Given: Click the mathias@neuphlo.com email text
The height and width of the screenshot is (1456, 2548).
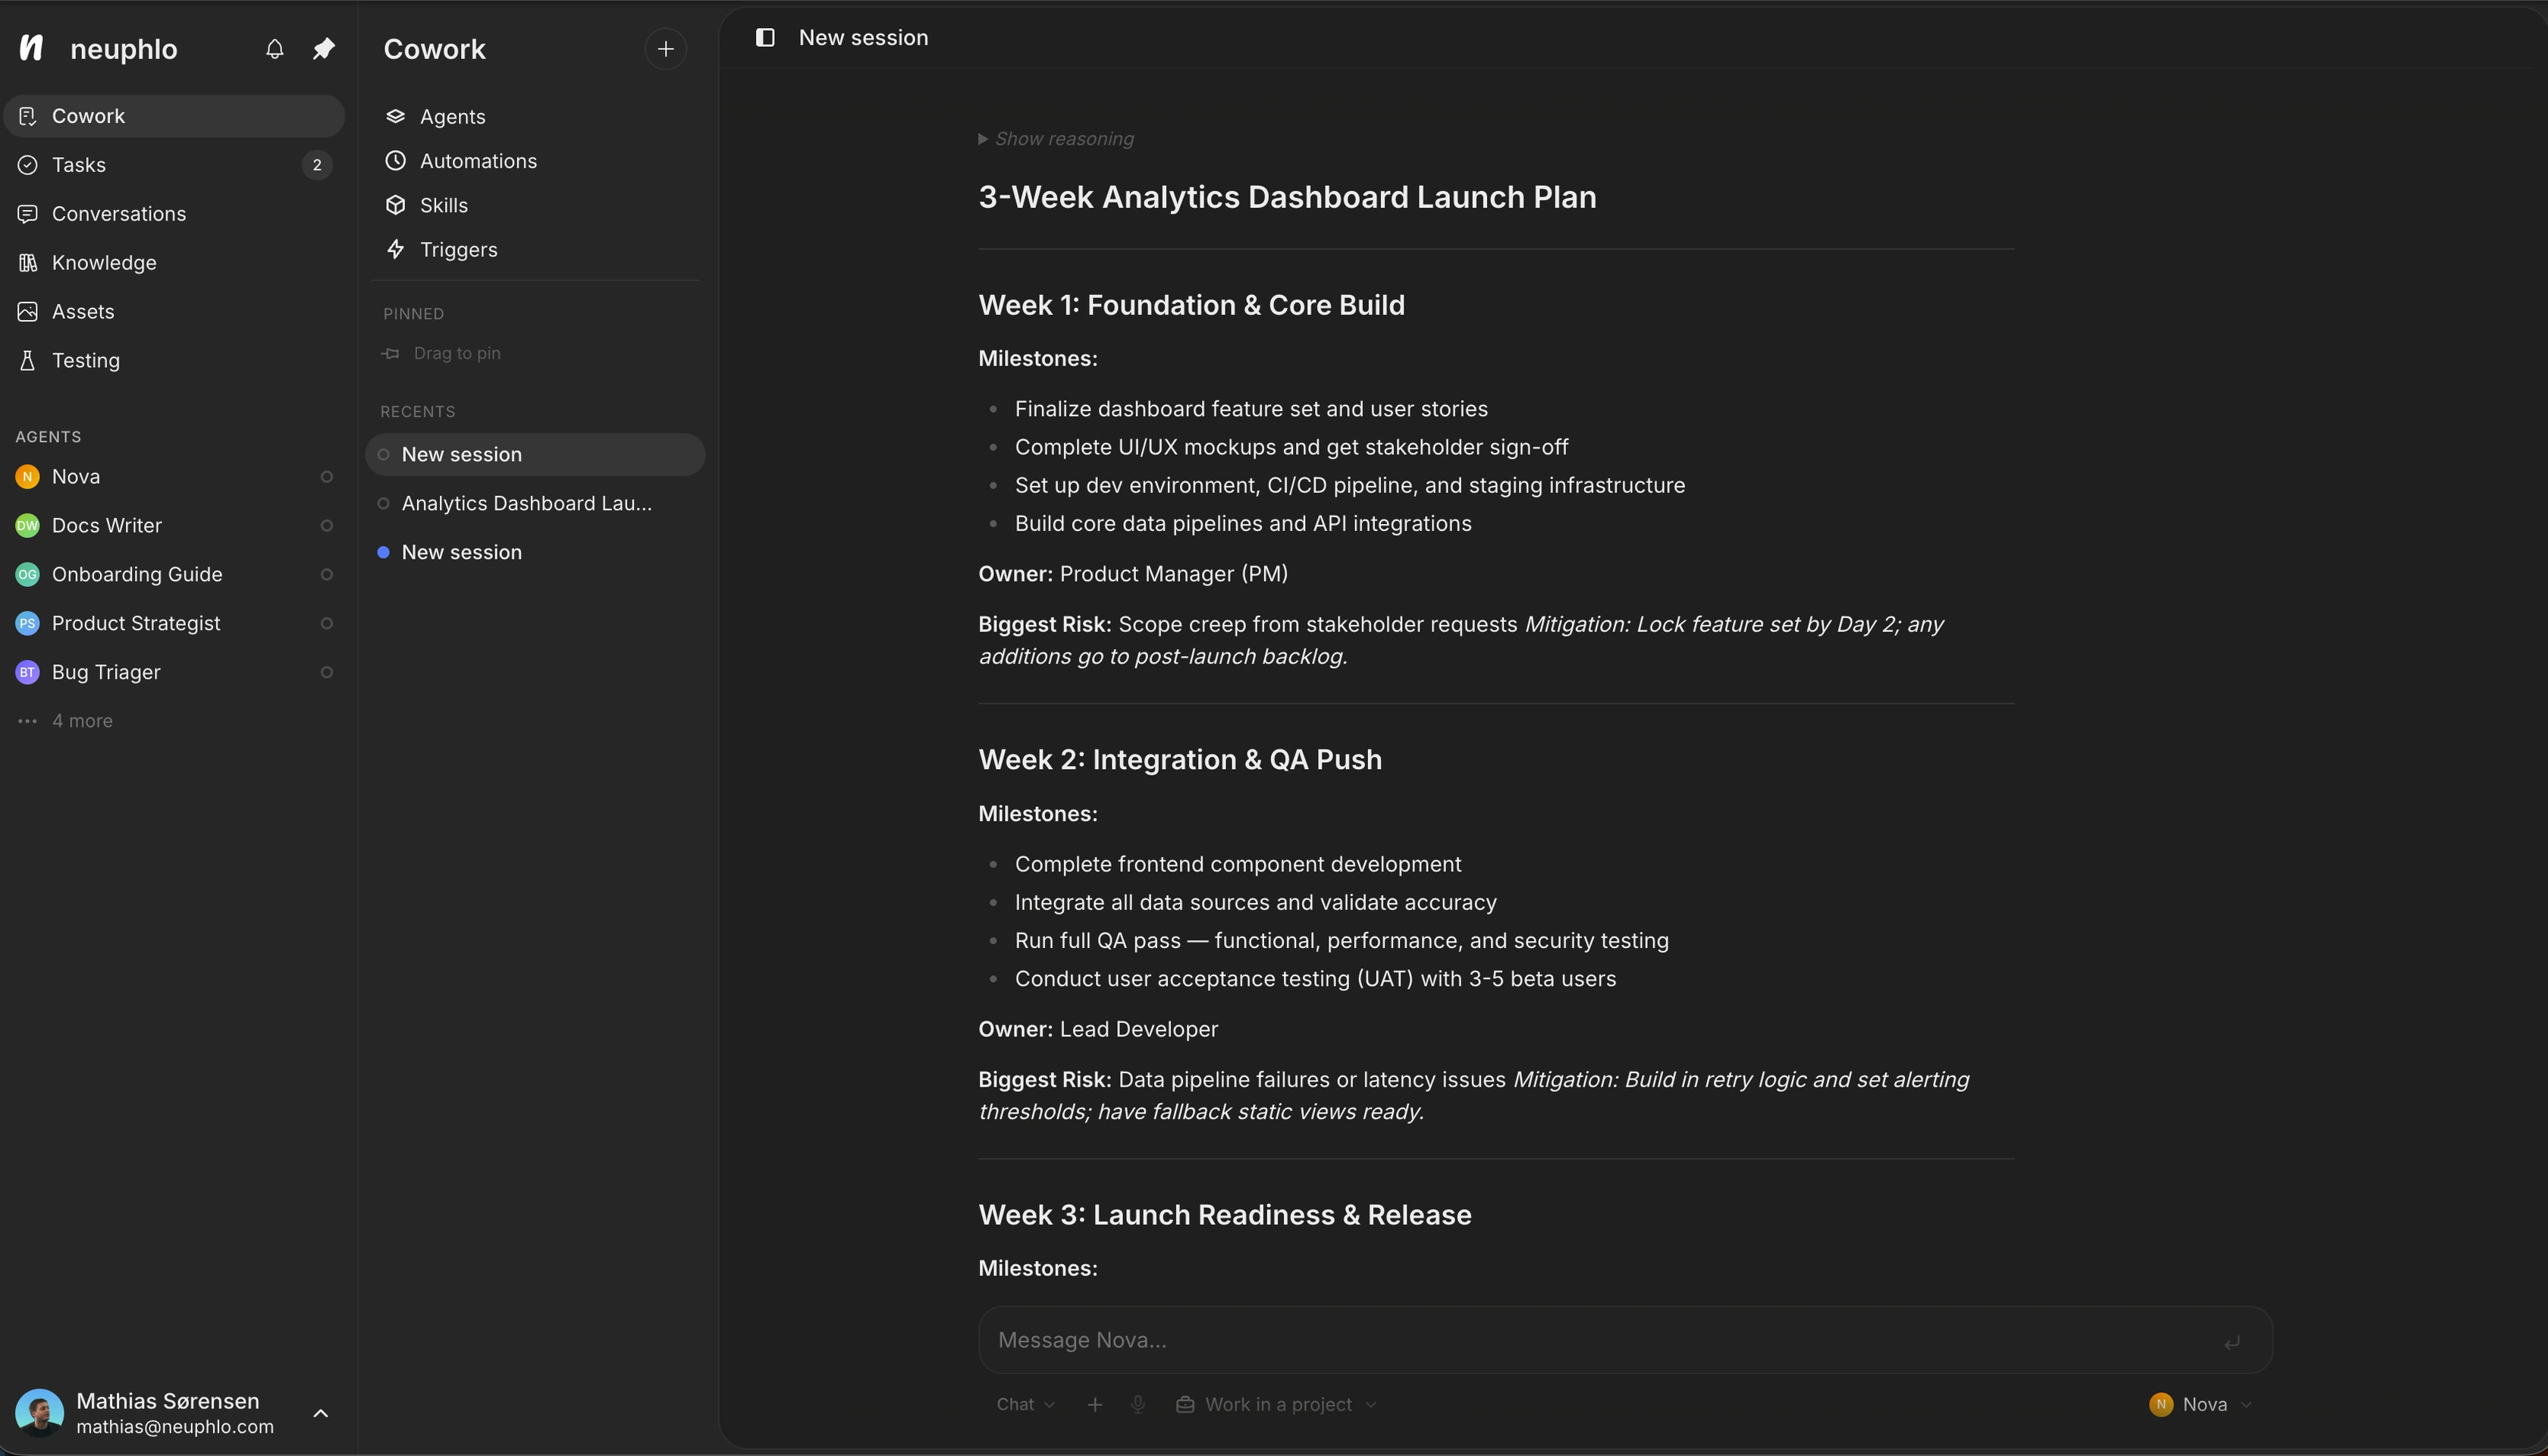Looking at the screenshot, I should coord(175,1427).
